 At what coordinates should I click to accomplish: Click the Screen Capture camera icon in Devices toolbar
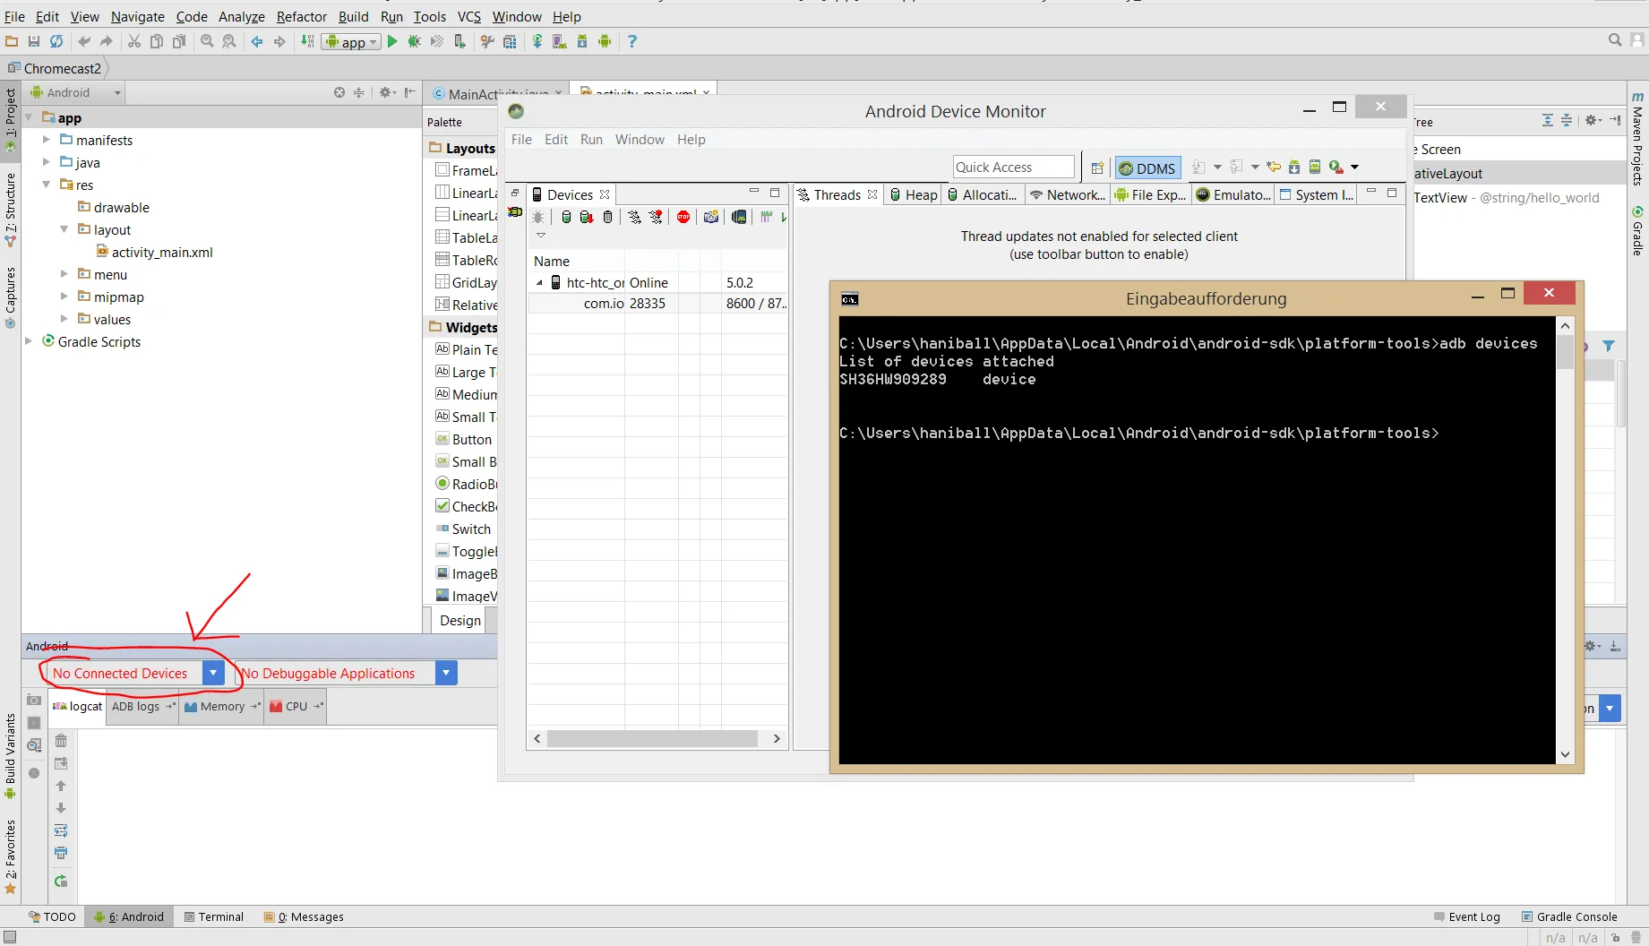[711, 217]
